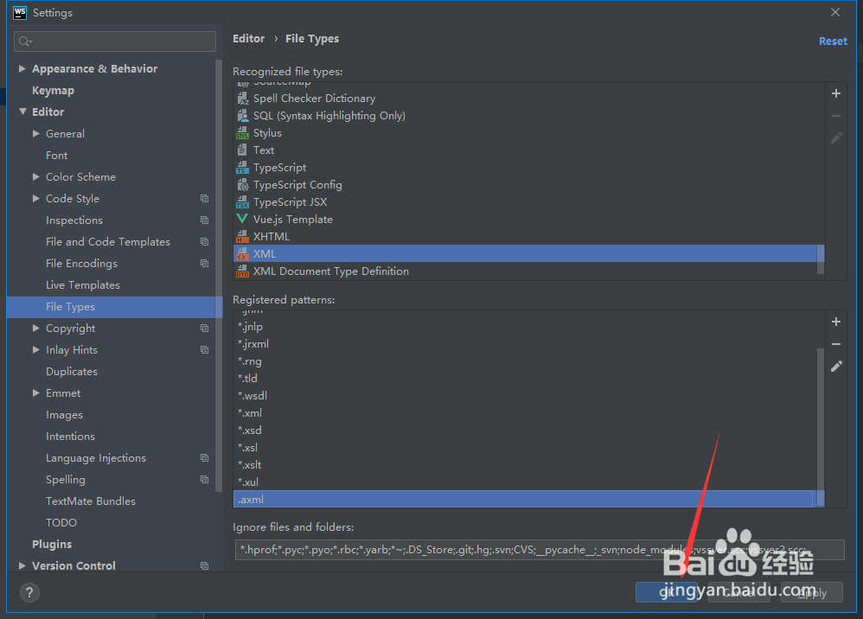This screenshot has height=619, width=863.
Task: Click the Reset link
Action: (832, 41)
